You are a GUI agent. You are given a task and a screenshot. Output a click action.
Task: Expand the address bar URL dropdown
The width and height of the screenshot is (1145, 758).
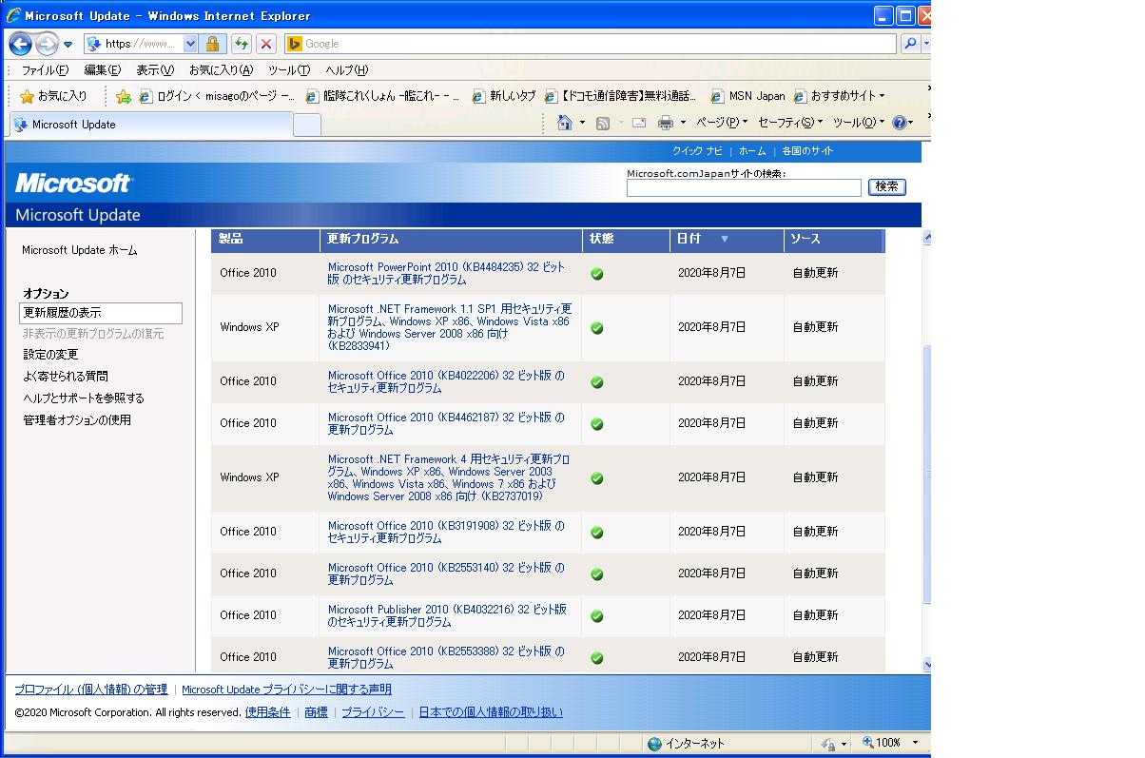190,44
